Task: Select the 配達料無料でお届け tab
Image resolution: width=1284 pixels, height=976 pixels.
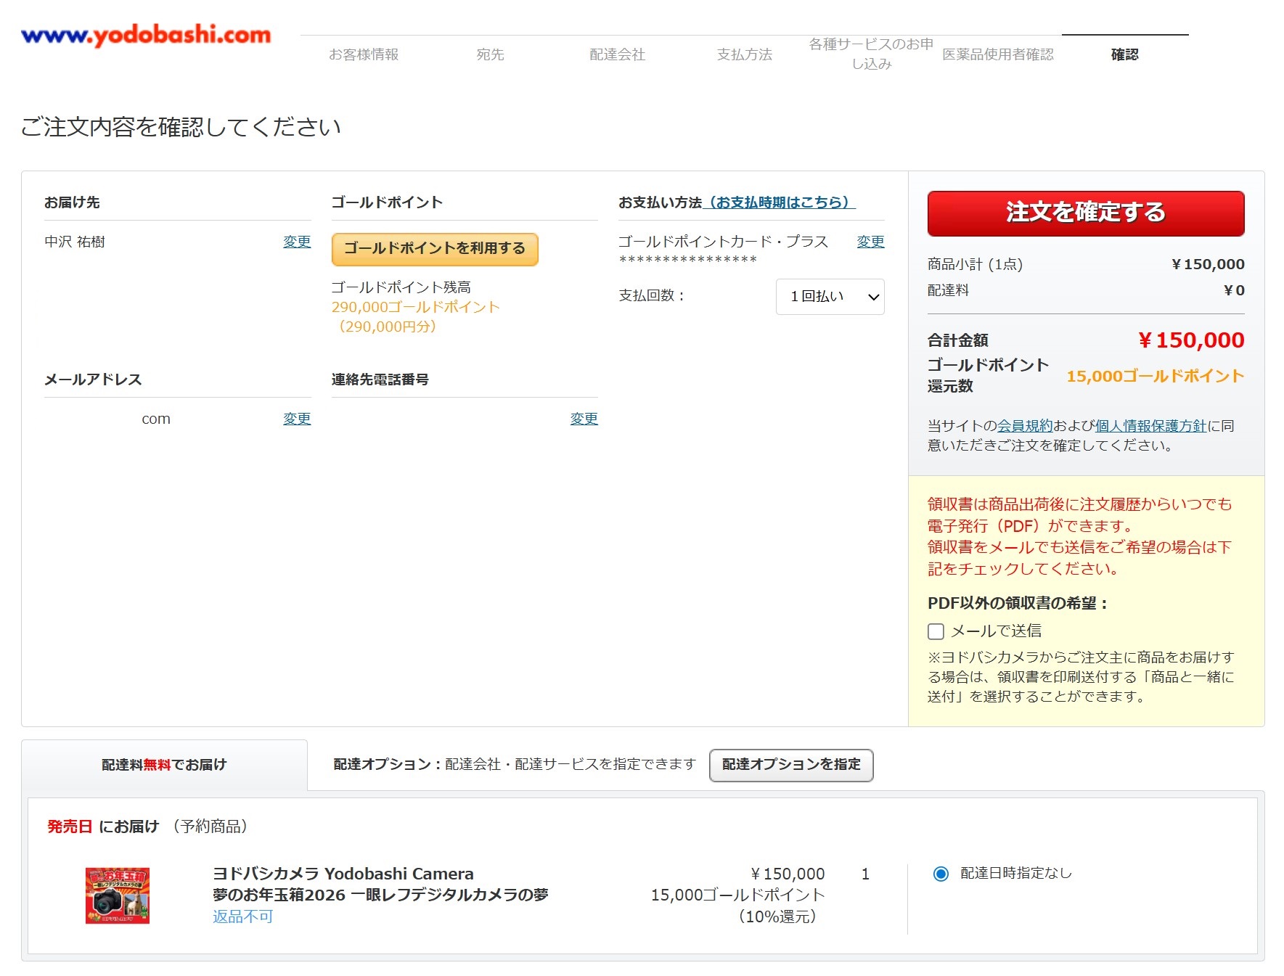Action: 164,765
